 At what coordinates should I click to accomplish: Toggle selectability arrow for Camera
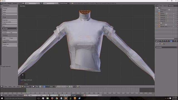[x=175, y=14]
